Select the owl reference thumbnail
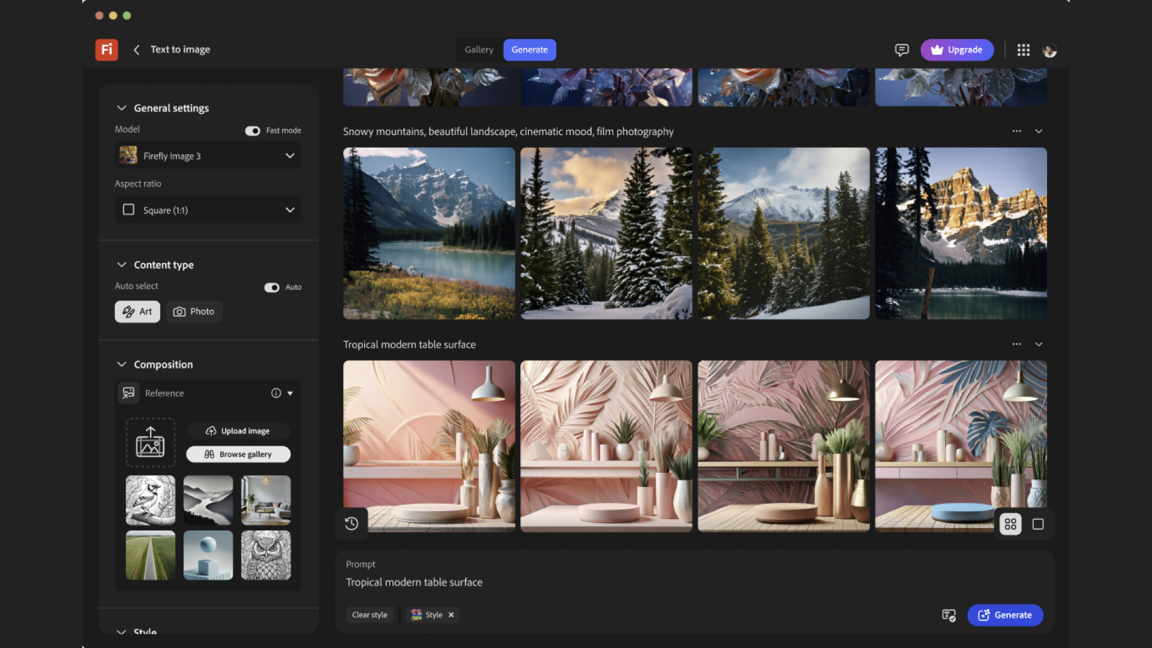 coord(266,555)
